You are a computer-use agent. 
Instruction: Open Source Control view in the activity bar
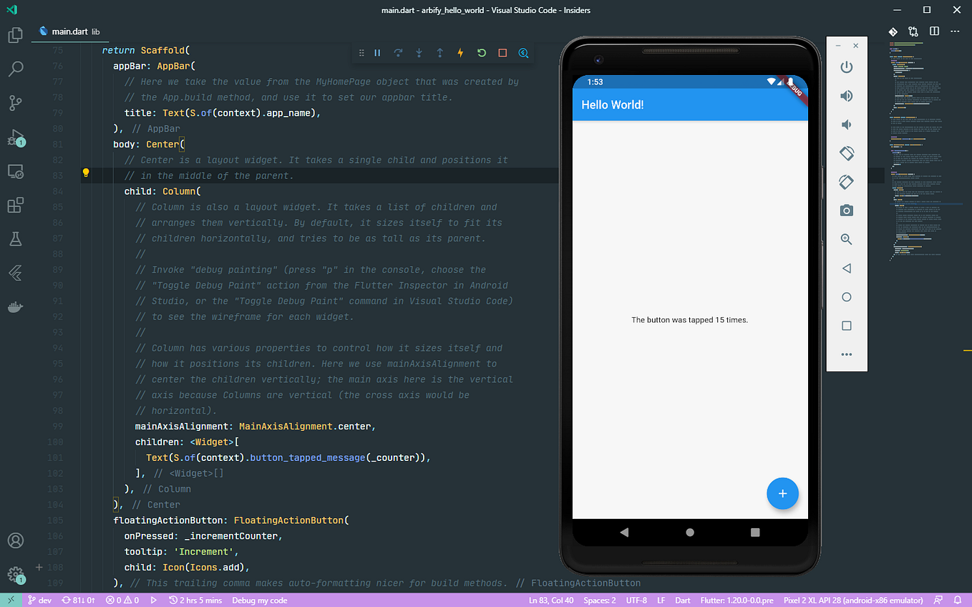[x=15, y=103]
